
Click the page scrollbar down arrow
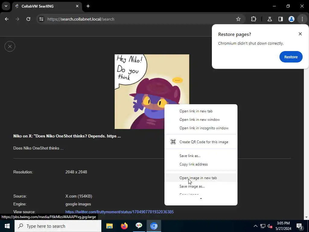point(306,217)
